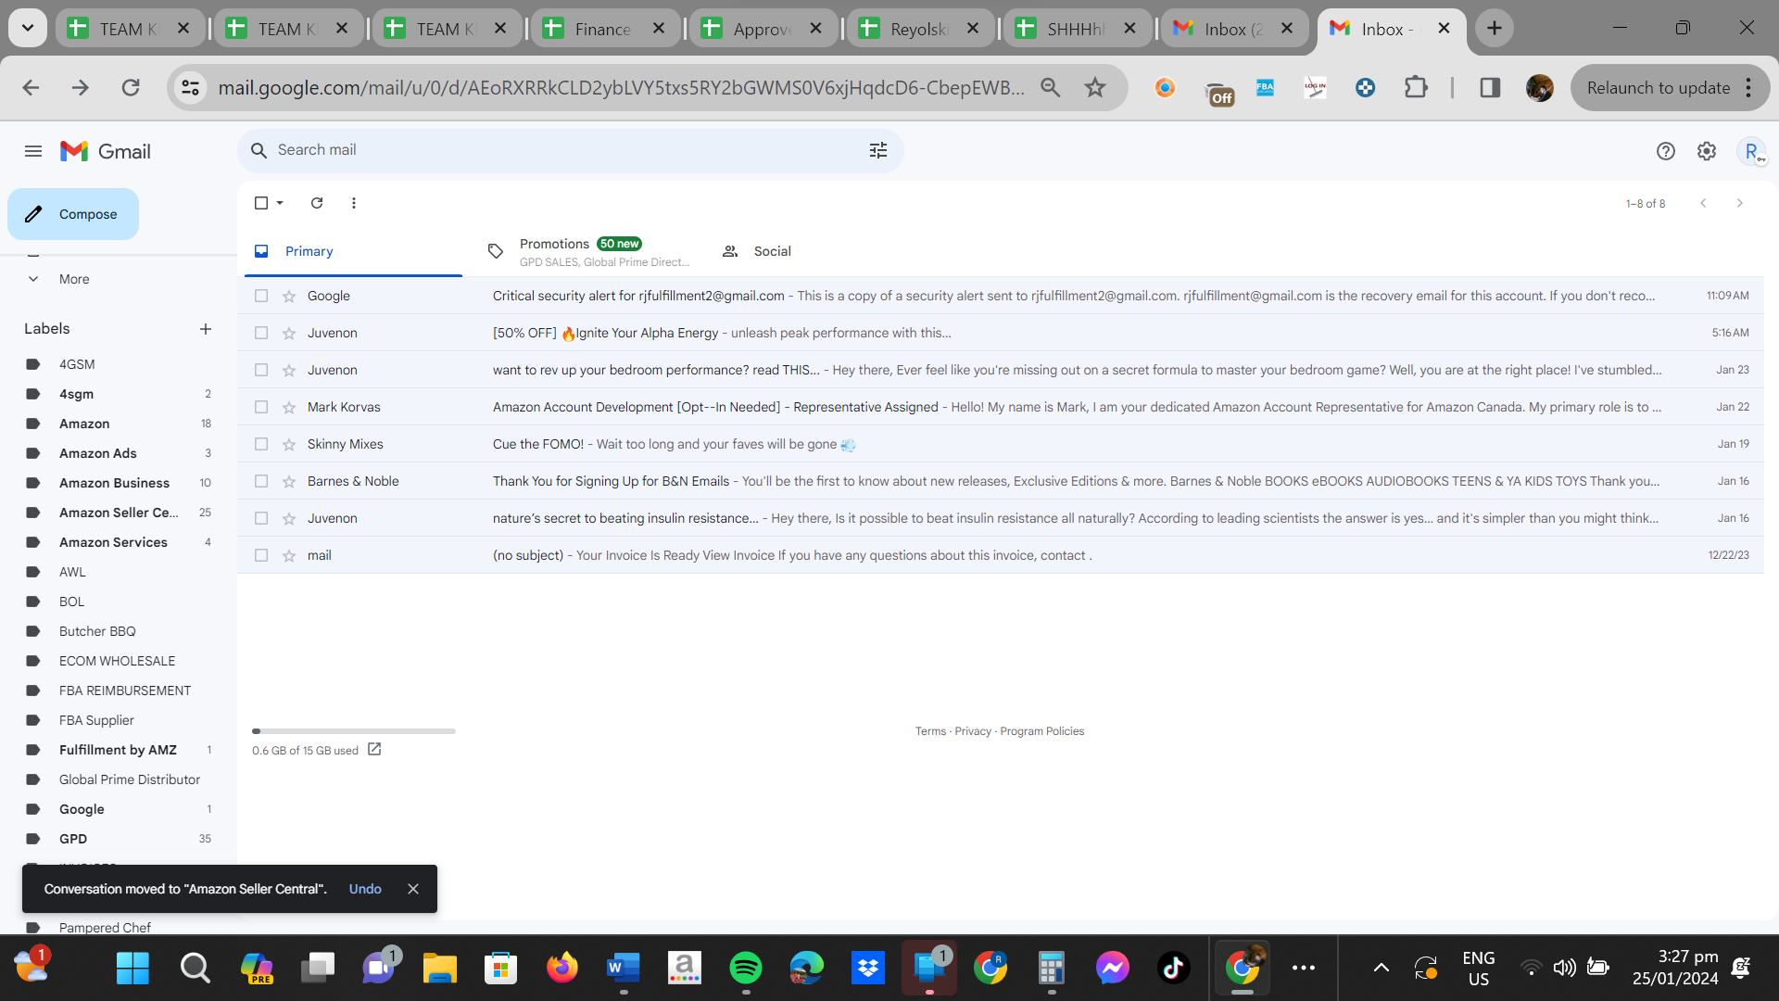Refresh the inbox message list
Screen dimensions: 1779x1001
[x=317, y=203]
